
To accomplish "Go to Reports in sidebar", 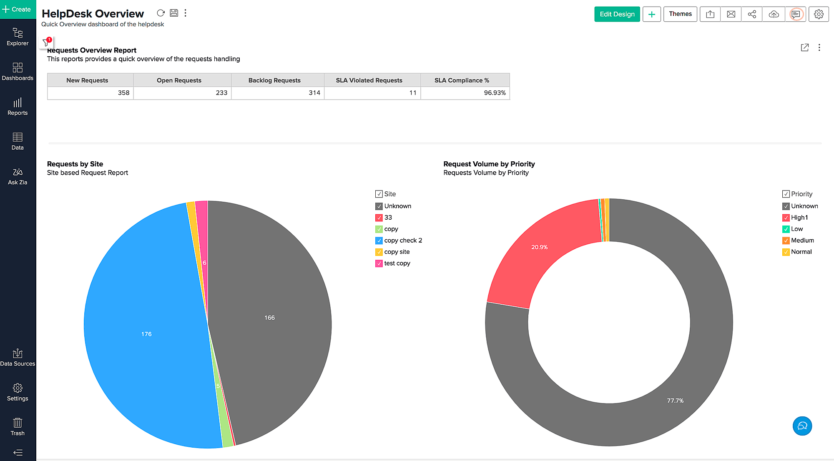I will click(x=18, y=107).
